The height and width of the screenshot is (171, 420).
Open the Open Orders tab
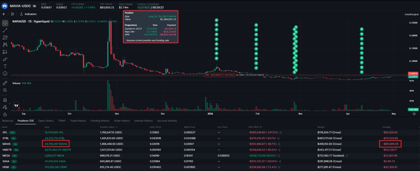click(x=45, y=121)
